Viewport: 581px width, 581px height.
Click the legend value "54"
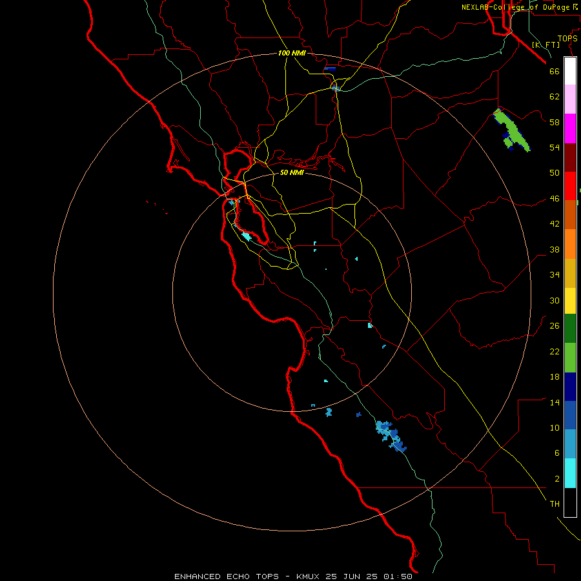pos(555,147)
